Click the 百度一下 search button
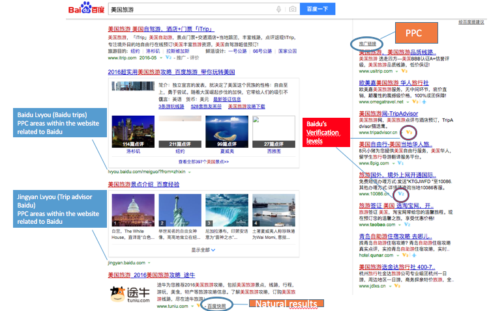The height and width of the screenshot is (311, 489). [x=318, y=9]
